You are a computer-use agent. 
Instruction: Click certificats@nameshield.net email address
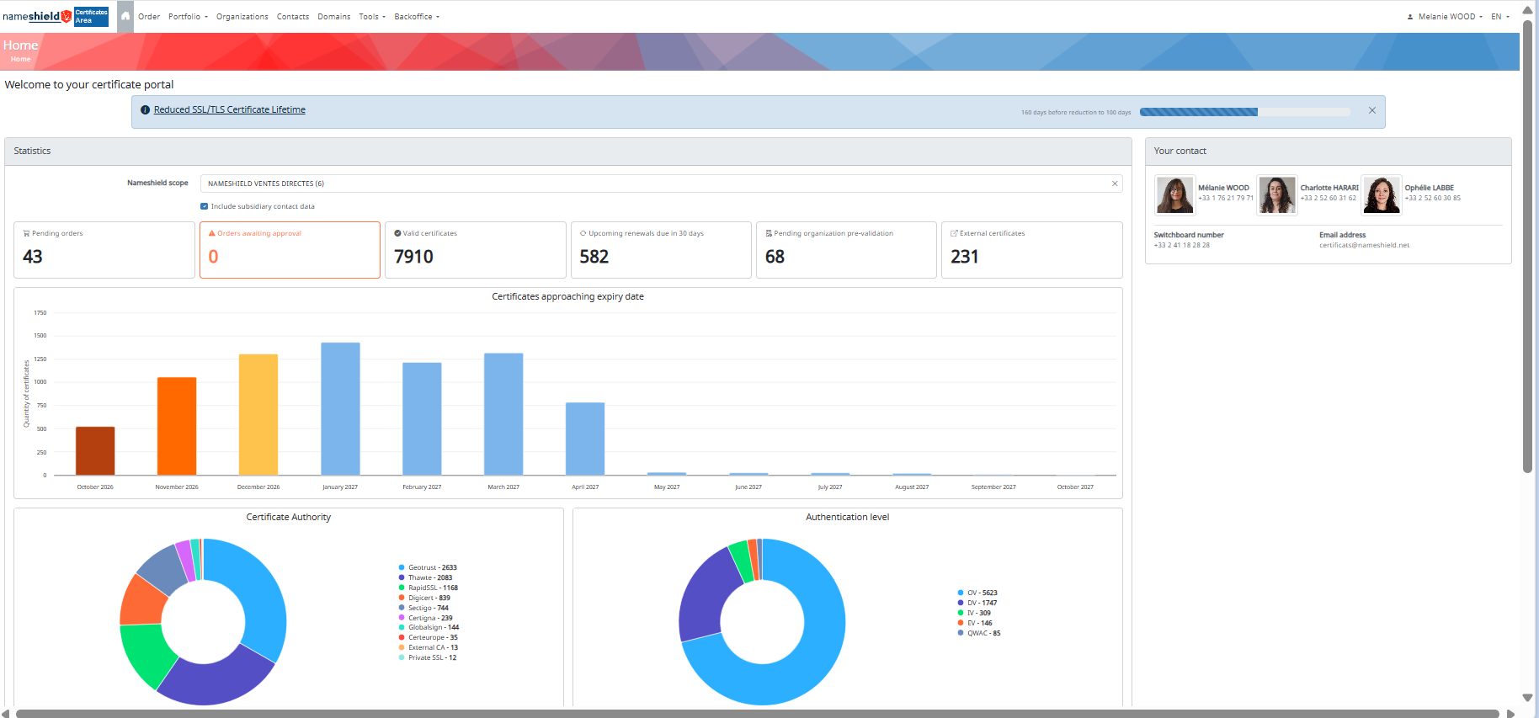[1364, 246]
